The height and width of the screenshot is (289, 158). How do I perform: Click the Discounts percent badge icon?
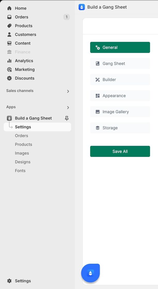click(9, 78)
